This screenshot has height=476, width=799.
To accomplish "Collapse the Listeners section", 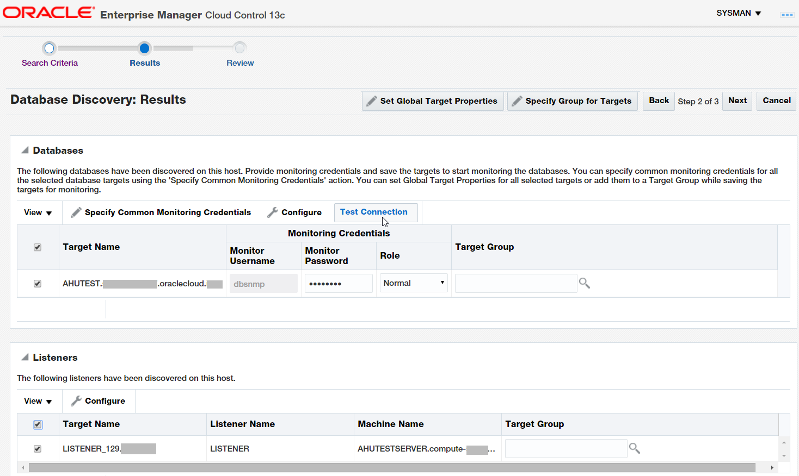I will [25, 357].
